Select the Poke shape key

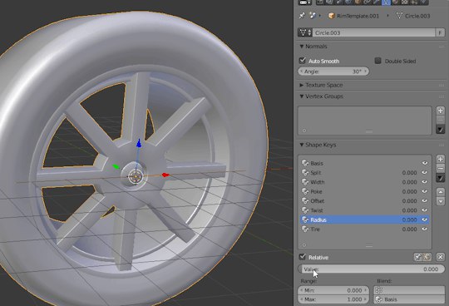[x=364, y=191]
